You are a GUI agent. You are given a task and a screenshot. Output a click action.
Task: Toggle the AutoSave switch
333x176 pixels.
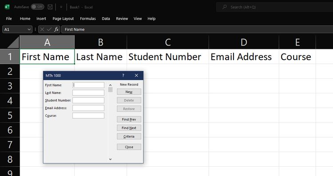tap(37, 7)
